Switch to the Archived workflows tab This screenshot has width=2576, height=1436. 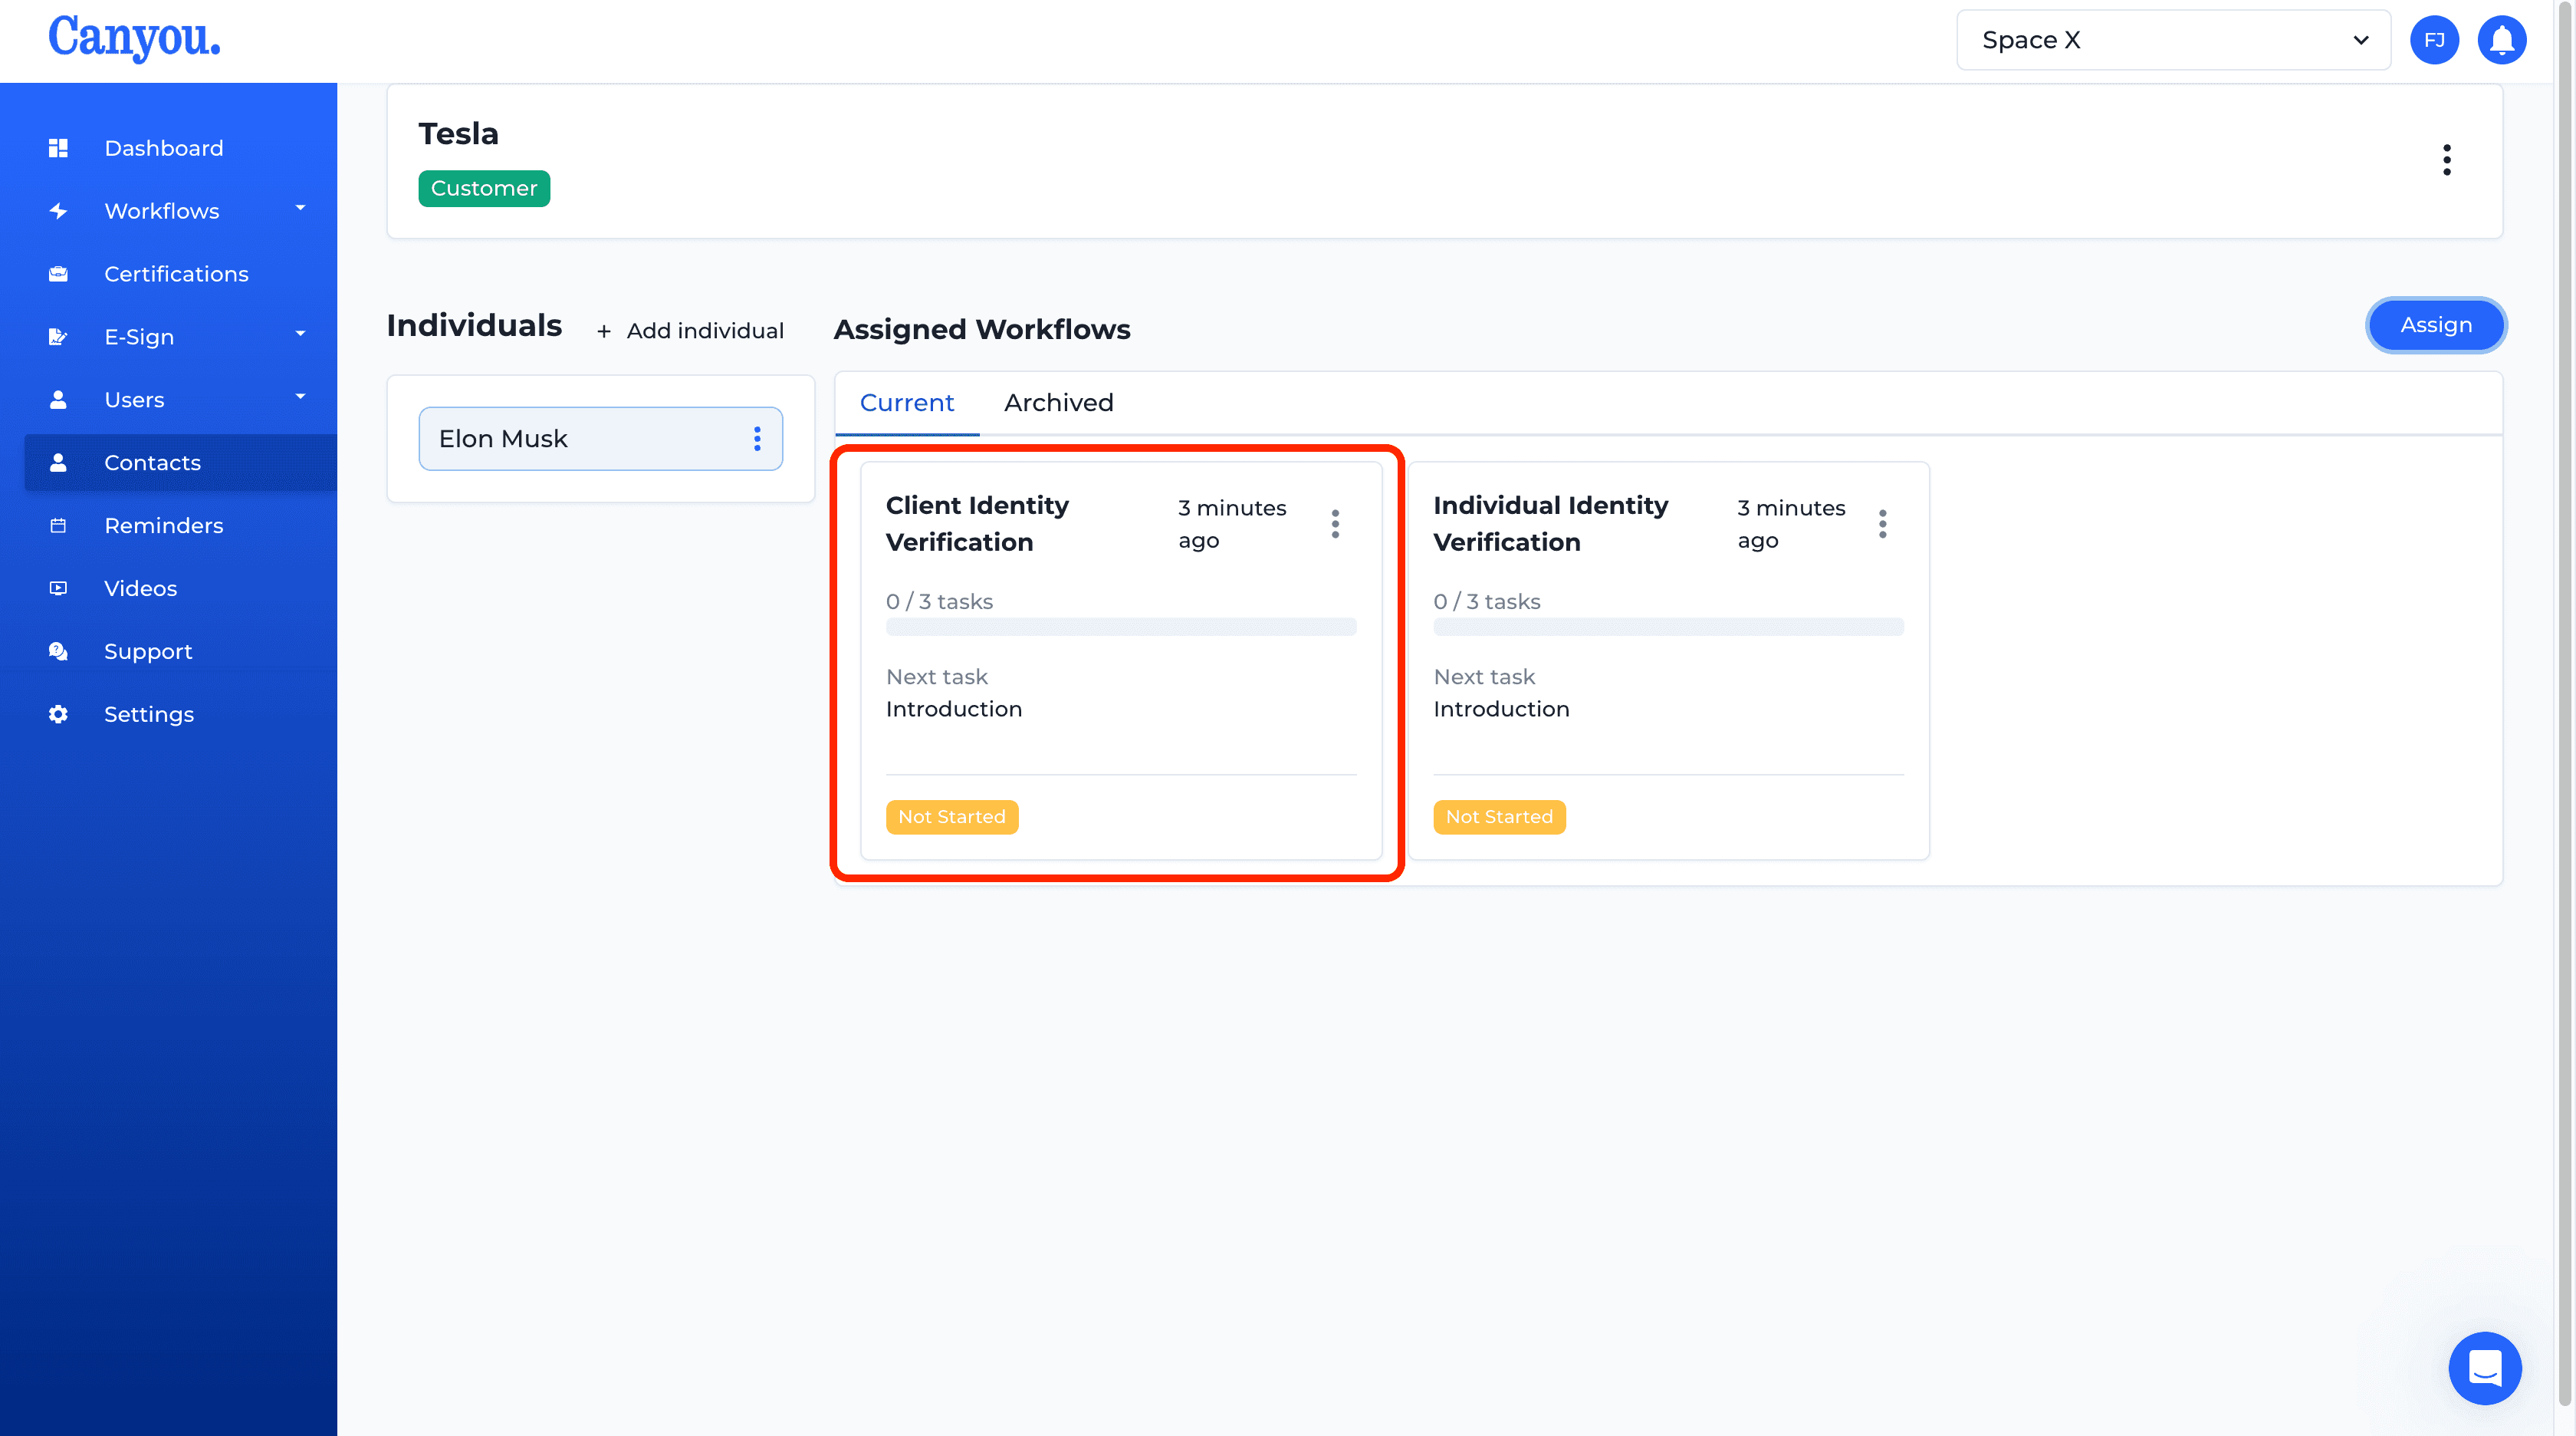pos(1058,401)
